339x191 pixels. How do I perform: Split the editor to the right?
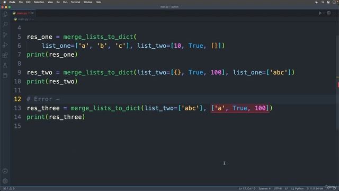click(328, 13)
